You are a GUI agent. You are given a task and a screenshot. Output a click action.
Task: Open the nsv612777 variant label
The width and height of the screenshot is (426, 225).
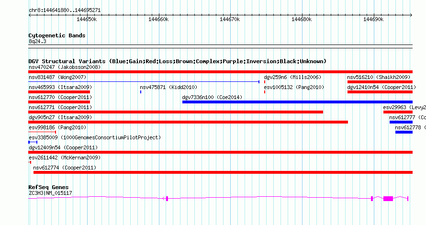click(x=407, y=117)
